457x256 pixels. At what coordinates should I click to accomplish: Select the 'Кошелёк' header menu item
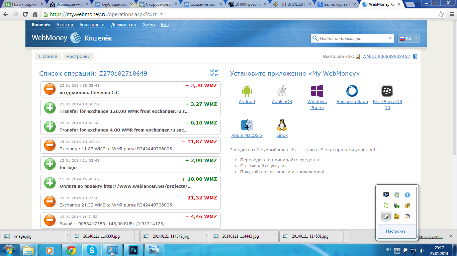point(41,25)
